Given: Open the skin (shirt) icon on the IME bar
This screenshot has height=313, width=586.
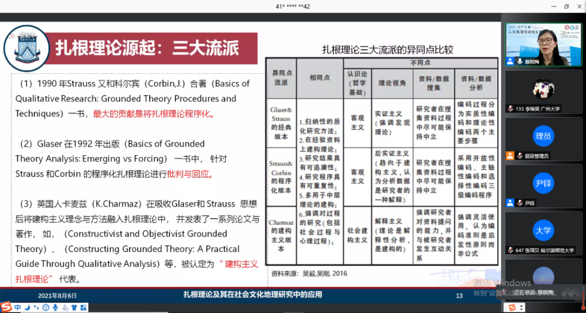Looking at the screenshot, I should [74, 308].
